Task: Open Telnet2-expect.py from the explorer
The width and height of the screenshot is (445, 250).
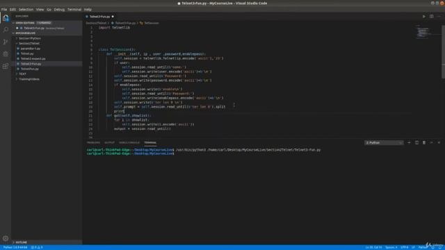Action: pos(33,58)
